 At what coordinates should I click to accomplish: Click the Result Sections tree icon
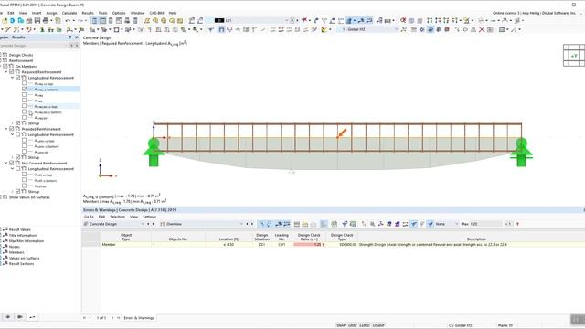[5, 263]
